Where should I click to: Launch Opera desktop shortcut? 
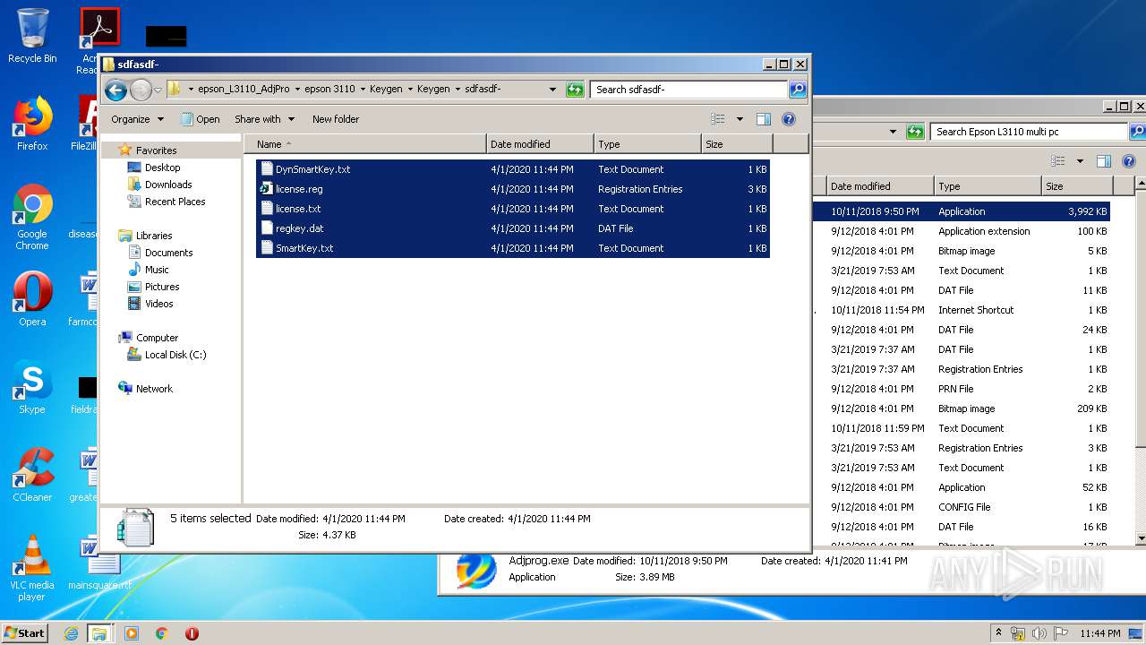click(32, 299)
